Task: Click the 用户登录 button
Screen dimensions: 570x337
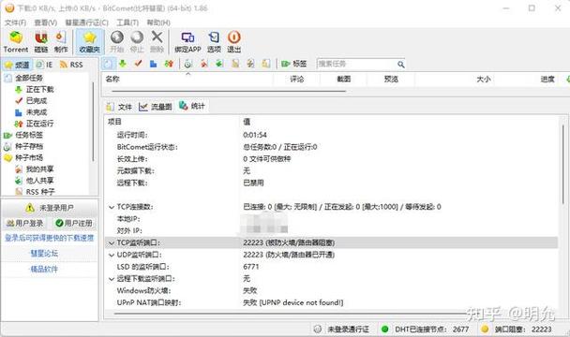Action: tap(25, 223)
